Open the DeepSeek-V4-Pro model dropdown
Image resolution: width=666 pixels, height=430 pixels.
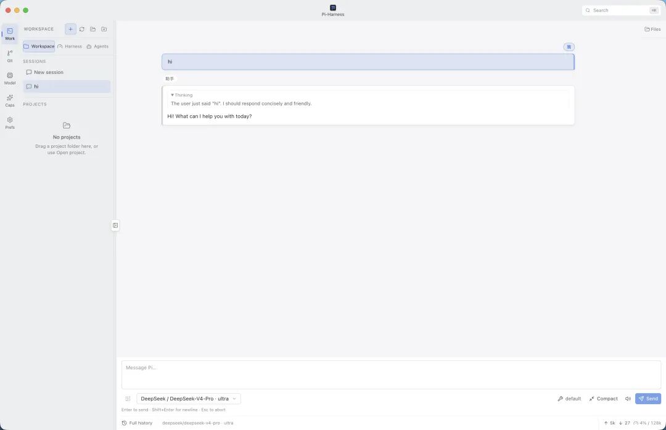pos(189,399)
